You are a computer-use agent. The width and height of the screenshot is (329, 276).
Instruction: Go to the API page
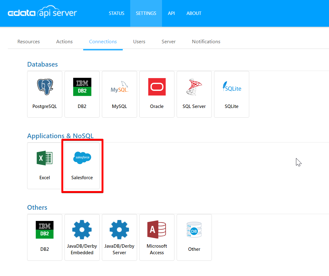coord(171,13)
